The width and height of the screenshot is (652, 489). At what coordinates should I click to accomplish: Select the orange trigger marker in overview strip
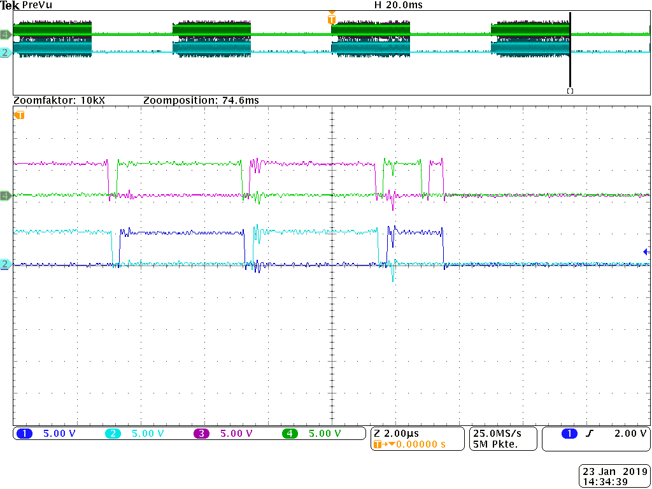coord(331,18)
